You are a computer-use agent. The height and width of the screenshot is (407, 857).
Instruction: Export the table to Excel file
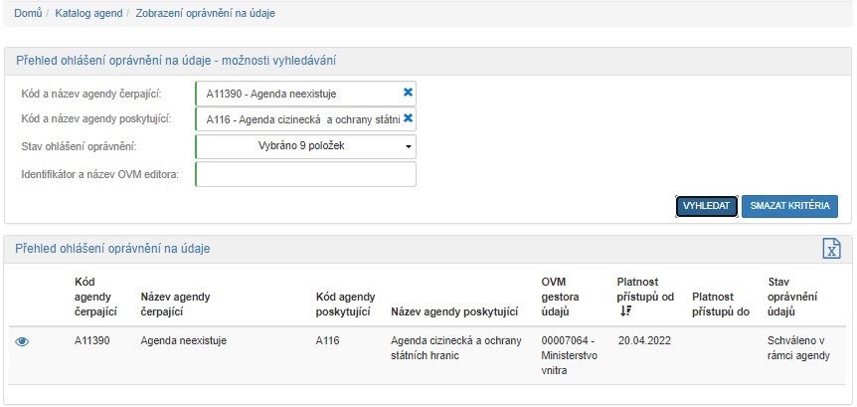[831, 249]
